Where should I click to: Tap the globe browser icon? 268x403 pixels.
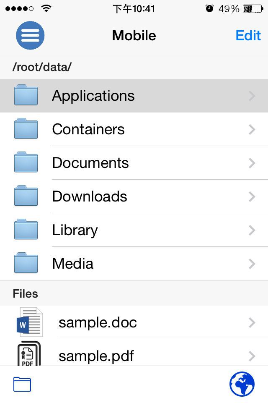pos(242,384)
